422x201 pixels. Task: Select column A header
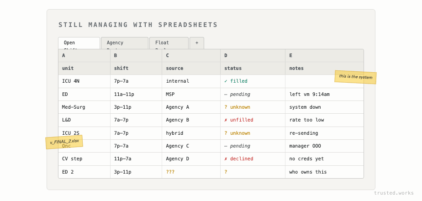84,55
